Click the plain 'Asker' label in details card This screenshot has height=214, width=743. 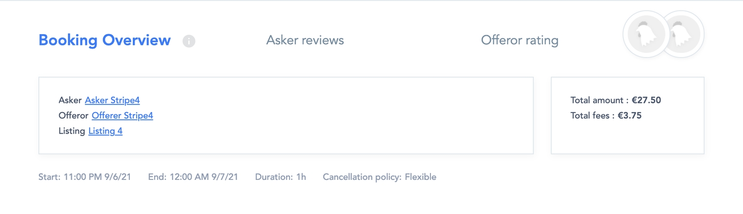coord(70,100)
